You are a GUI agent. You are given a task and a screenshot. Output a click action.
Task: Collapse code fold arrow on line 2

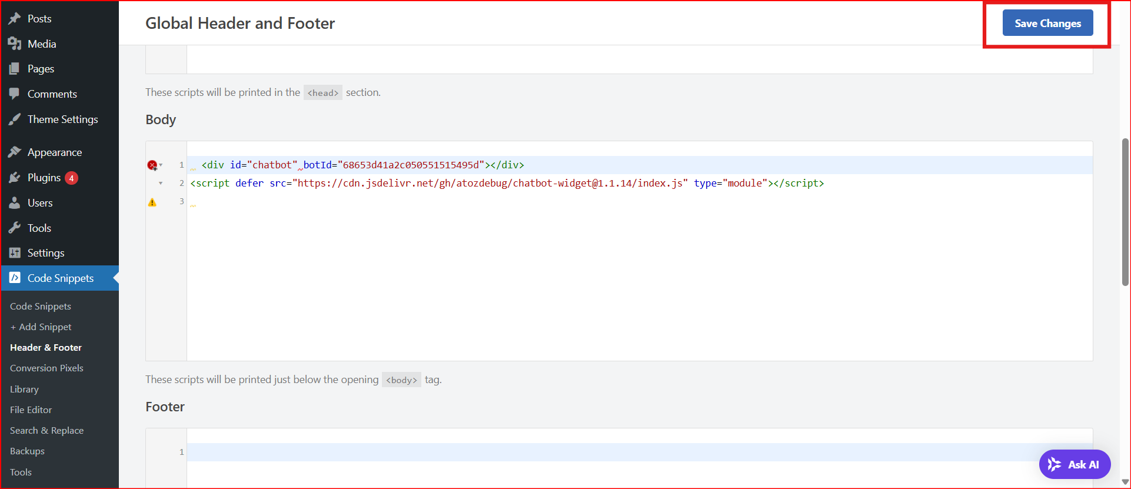[x=161, y=184]
